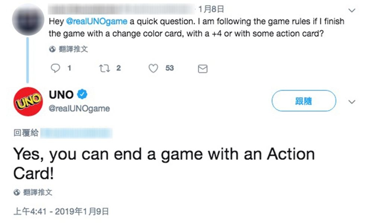Image resolution: width=373 pixels, height=223 pixels.
Task: Click the reply icon on the question tweet
Action: click(x=56, y=68)
